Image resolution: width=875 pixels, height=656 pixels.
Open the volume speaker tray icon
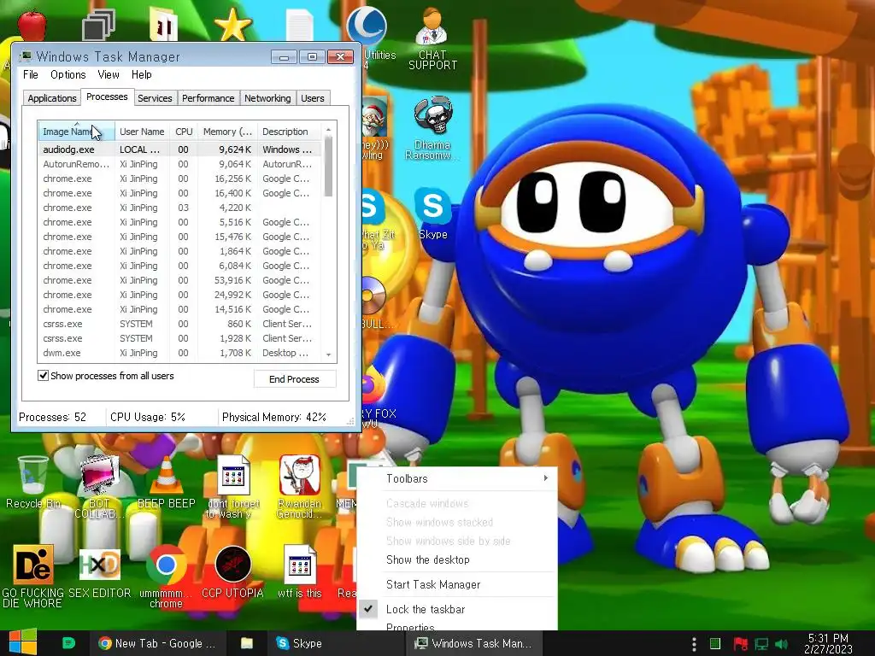(x=782, y=644)
